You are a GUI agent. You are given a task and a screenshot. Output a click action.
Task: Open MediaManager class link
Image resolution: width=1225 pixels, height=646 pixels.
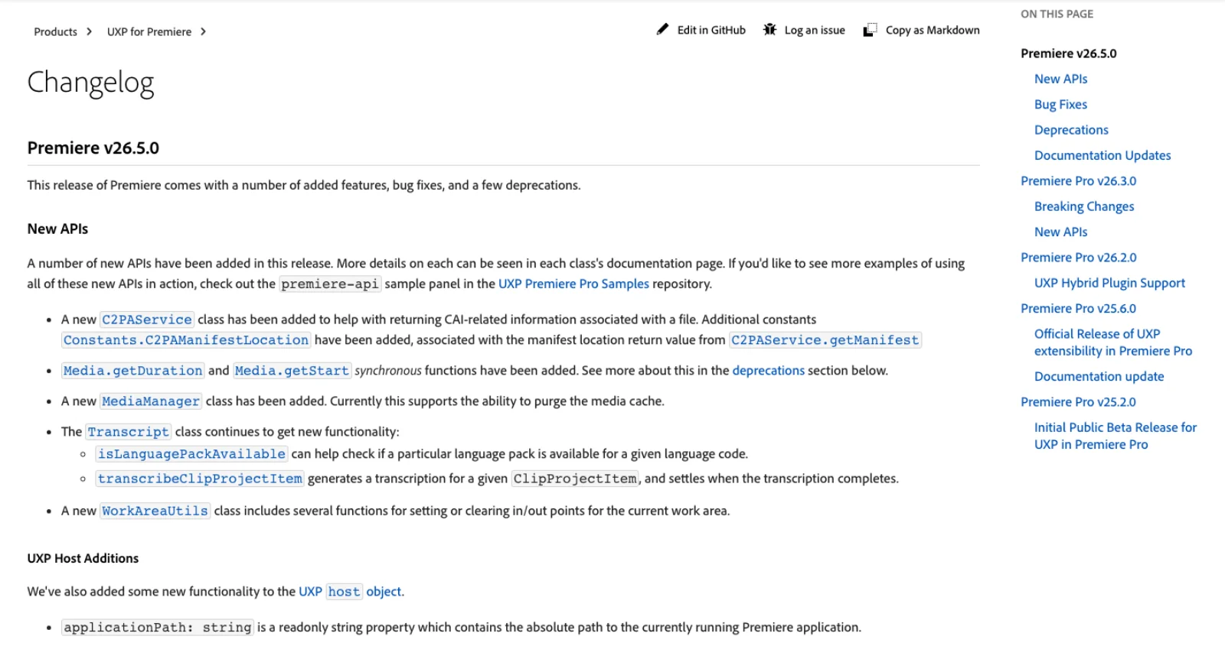click(x=151, y=401)
